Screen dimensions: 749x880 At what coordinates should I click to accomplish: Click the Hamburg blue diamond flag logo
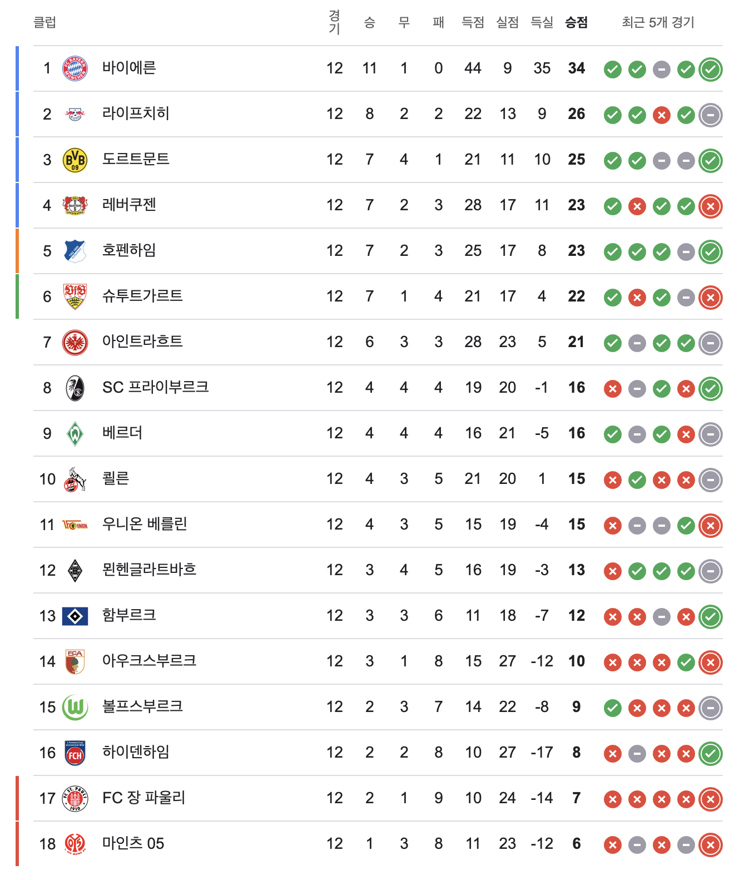(75, 616)
